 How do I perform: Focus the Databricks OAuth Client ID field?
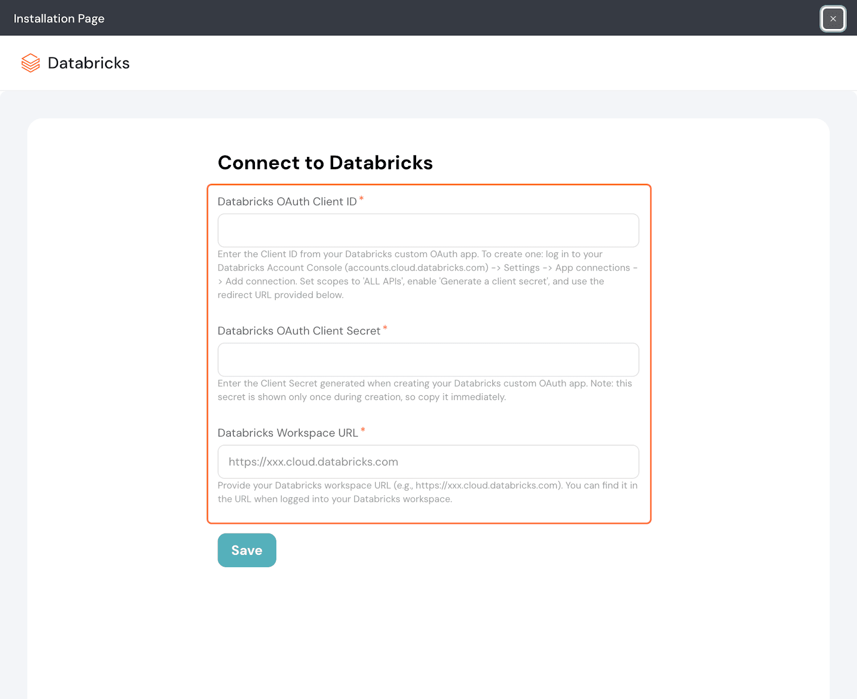(x=428, y=230)
